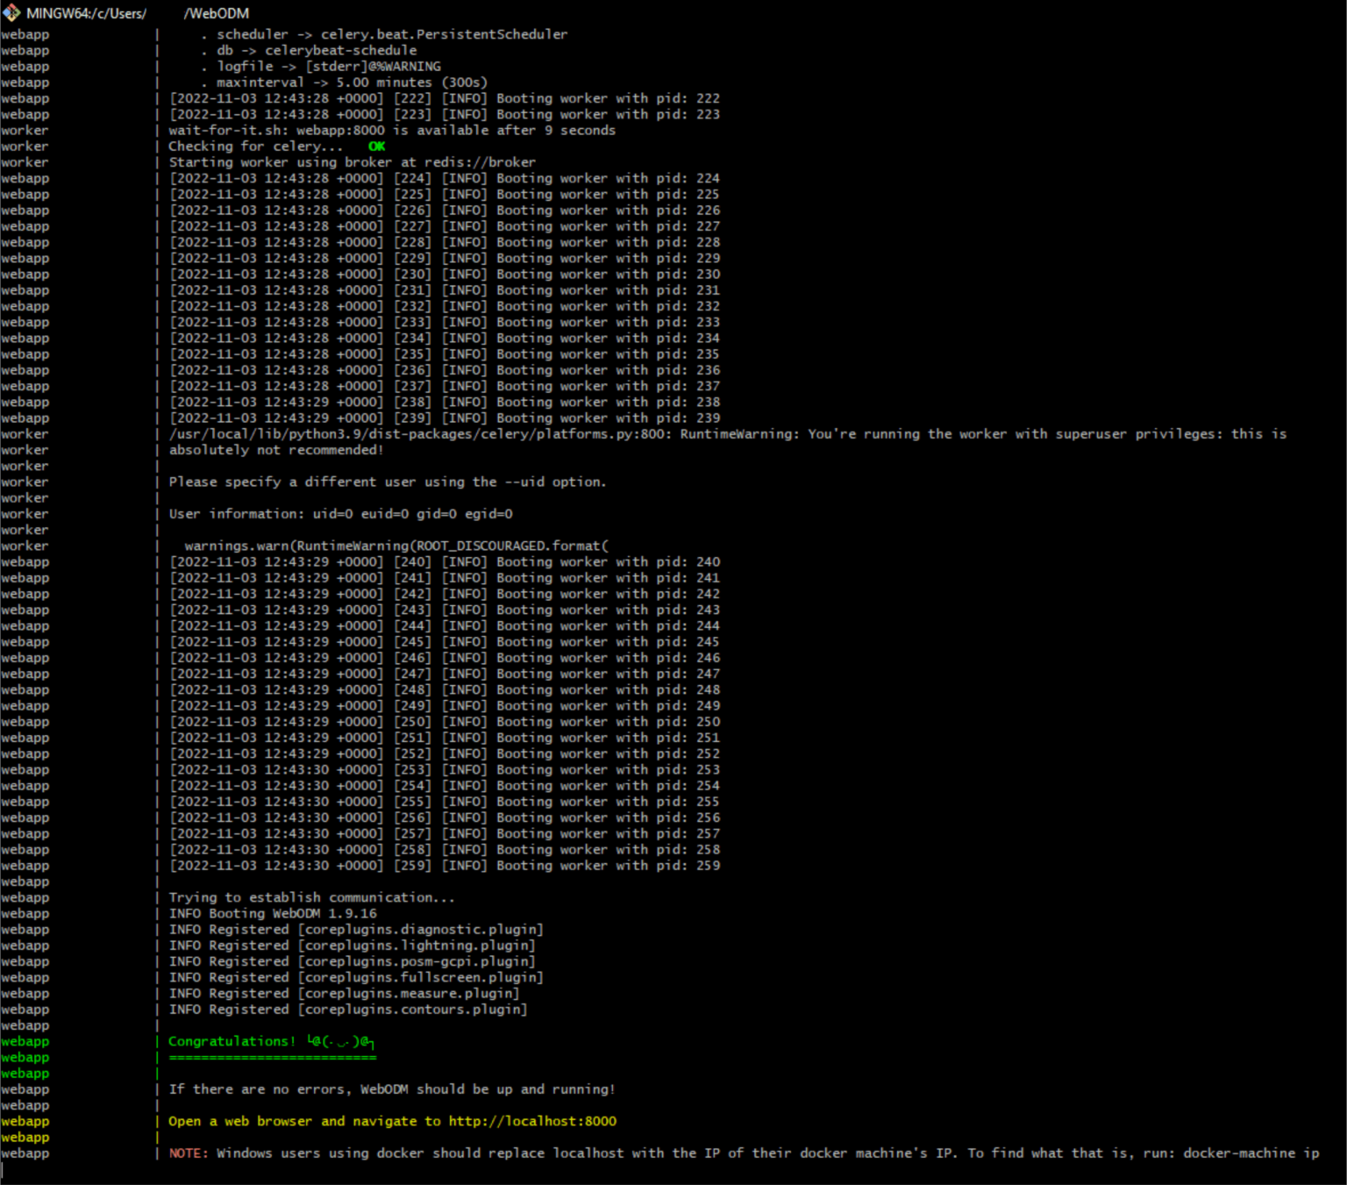Click the wait-for-it.sh webapp:8000 line
The image size is (1347, 1185).
coord(392,131)
